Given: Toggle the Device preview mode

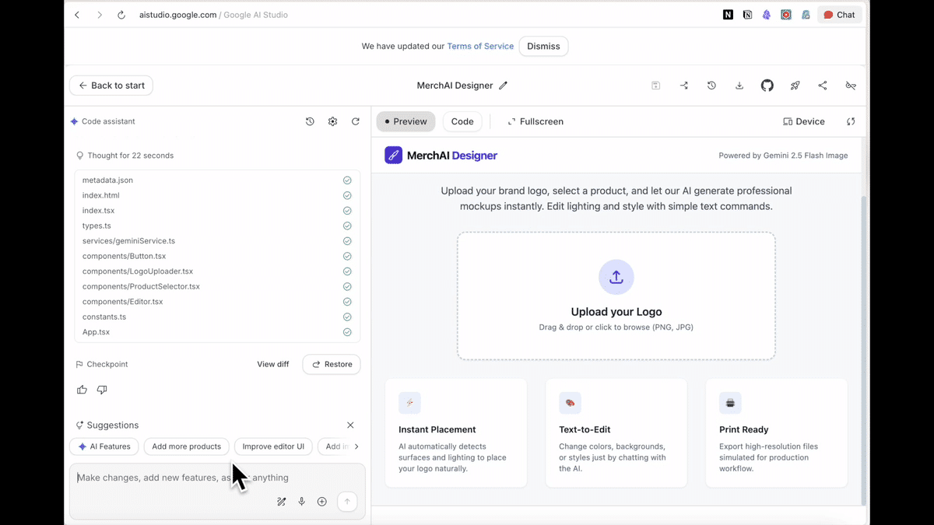Looking at the screenshot, I should [804, 121].
